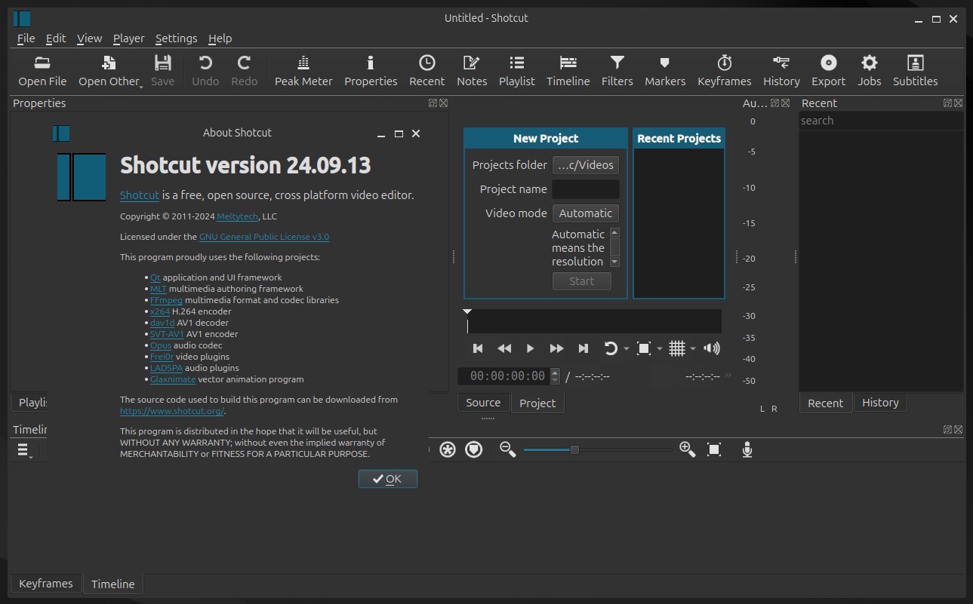
Task: Skip to the start of the clip
Action: (x=478, y=348)
